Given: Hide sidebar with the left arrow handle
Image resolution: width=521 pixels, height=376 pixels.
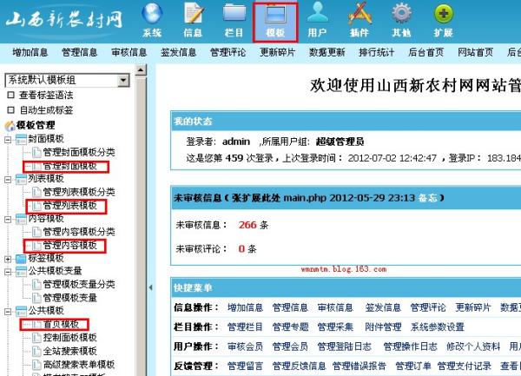Looking at the screenshot, I should tap(150, 287).
